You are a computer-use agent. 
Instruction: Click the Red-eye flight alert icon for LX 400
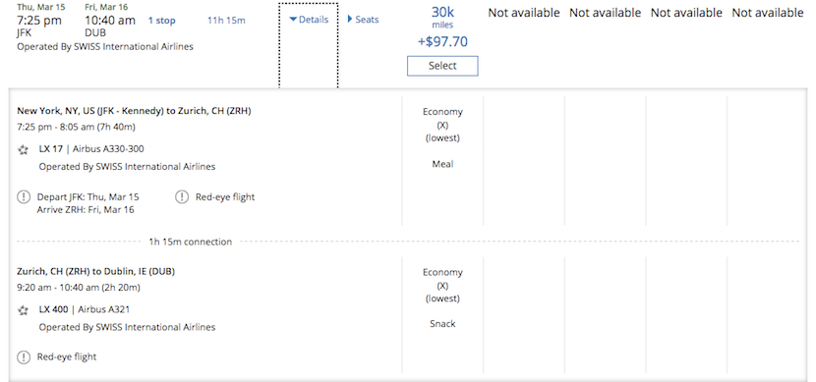pos(24,357)
